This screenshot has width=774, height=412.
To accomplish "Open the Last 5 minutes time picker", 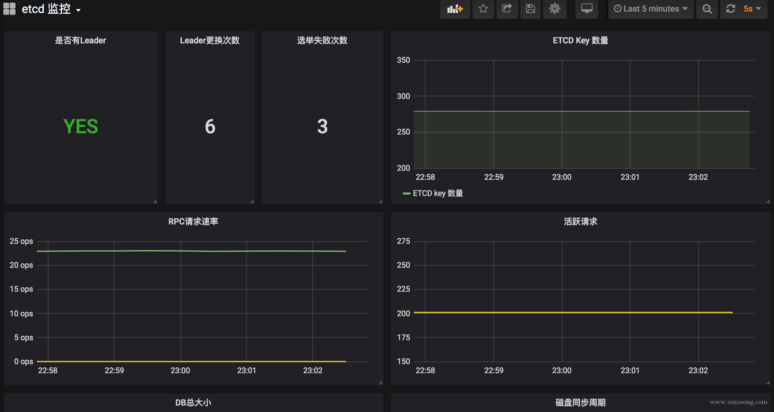I will click(x=650, y=9).
